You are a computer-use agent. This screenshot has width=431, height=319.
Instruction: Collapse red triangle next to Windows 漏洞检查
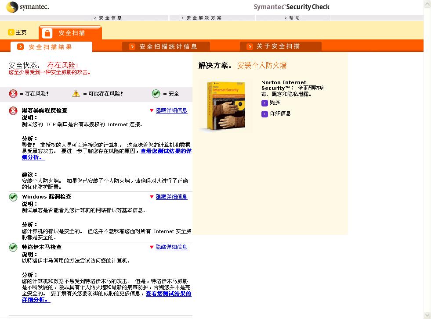pos(152,197)
